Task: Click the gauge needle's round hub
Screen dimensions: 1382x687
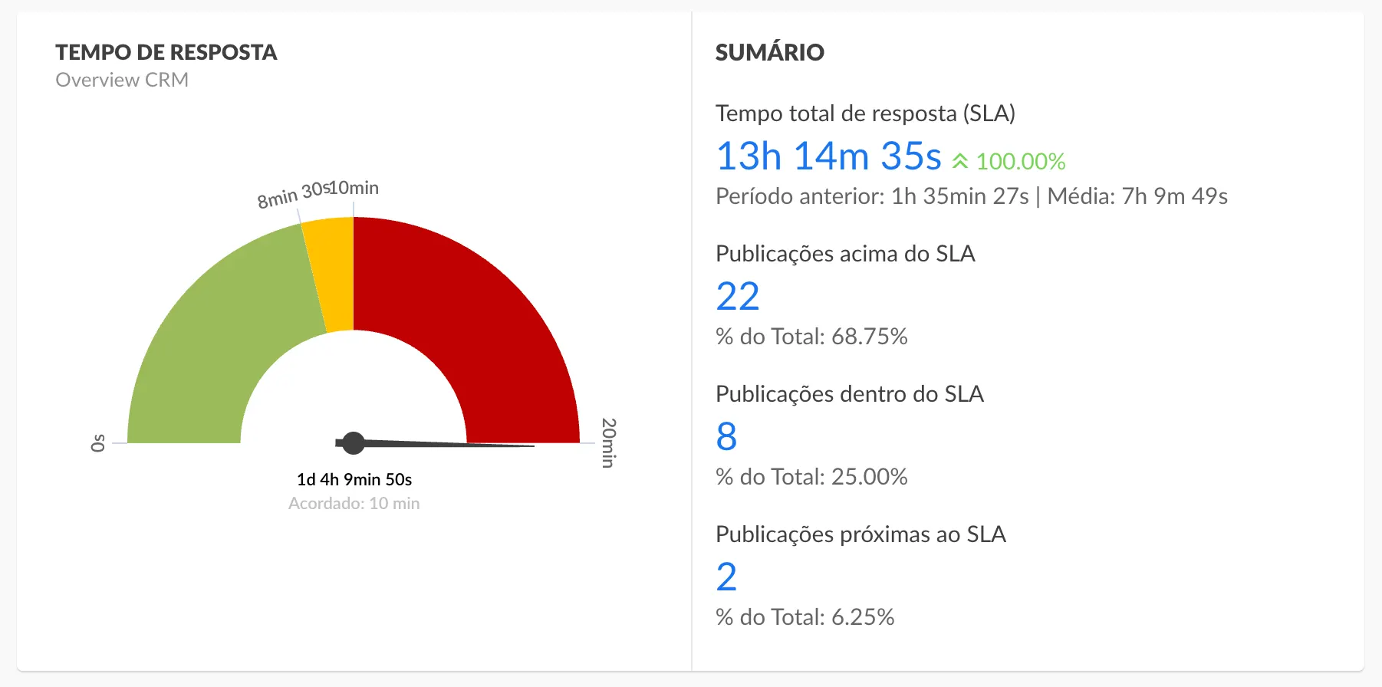Action: (353, 443)
